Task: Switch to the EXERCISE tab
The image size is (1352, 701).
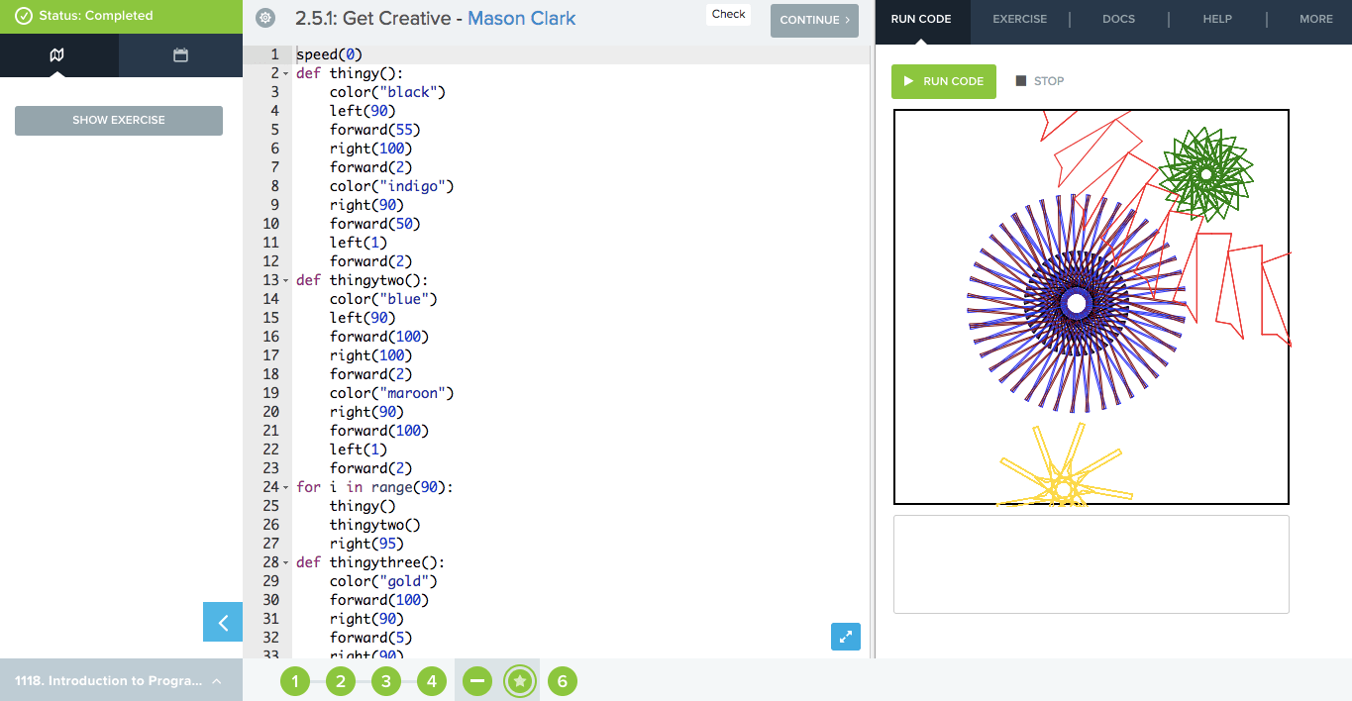Action: pyautogui.click(x=1020, y=18)
